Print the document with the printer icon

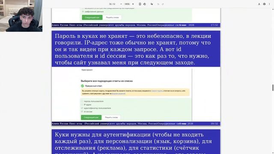(x=264, y=4)
